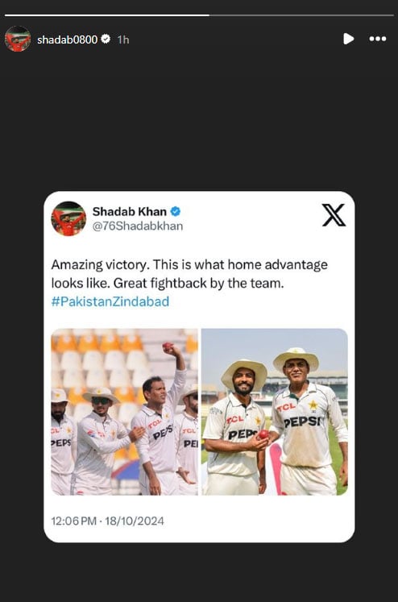Open the left photo of bowler raising ball
398x602 pixels.
click(x=124, y=412)
